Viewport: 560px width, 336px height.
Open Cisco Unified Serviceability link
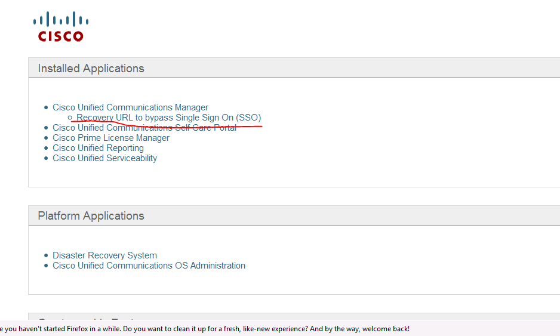pos(105,158)
